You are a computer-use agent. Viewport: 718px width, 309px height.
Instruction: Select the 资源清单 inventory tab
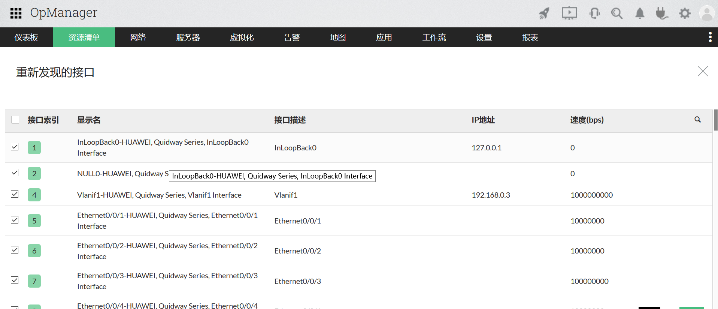pyautogui.click(x=84, y=37)
